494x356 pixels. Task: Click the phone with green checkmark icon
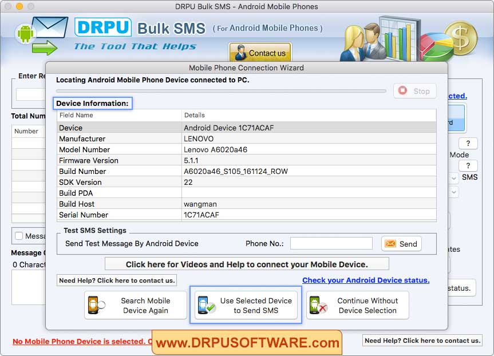point(207,305)
